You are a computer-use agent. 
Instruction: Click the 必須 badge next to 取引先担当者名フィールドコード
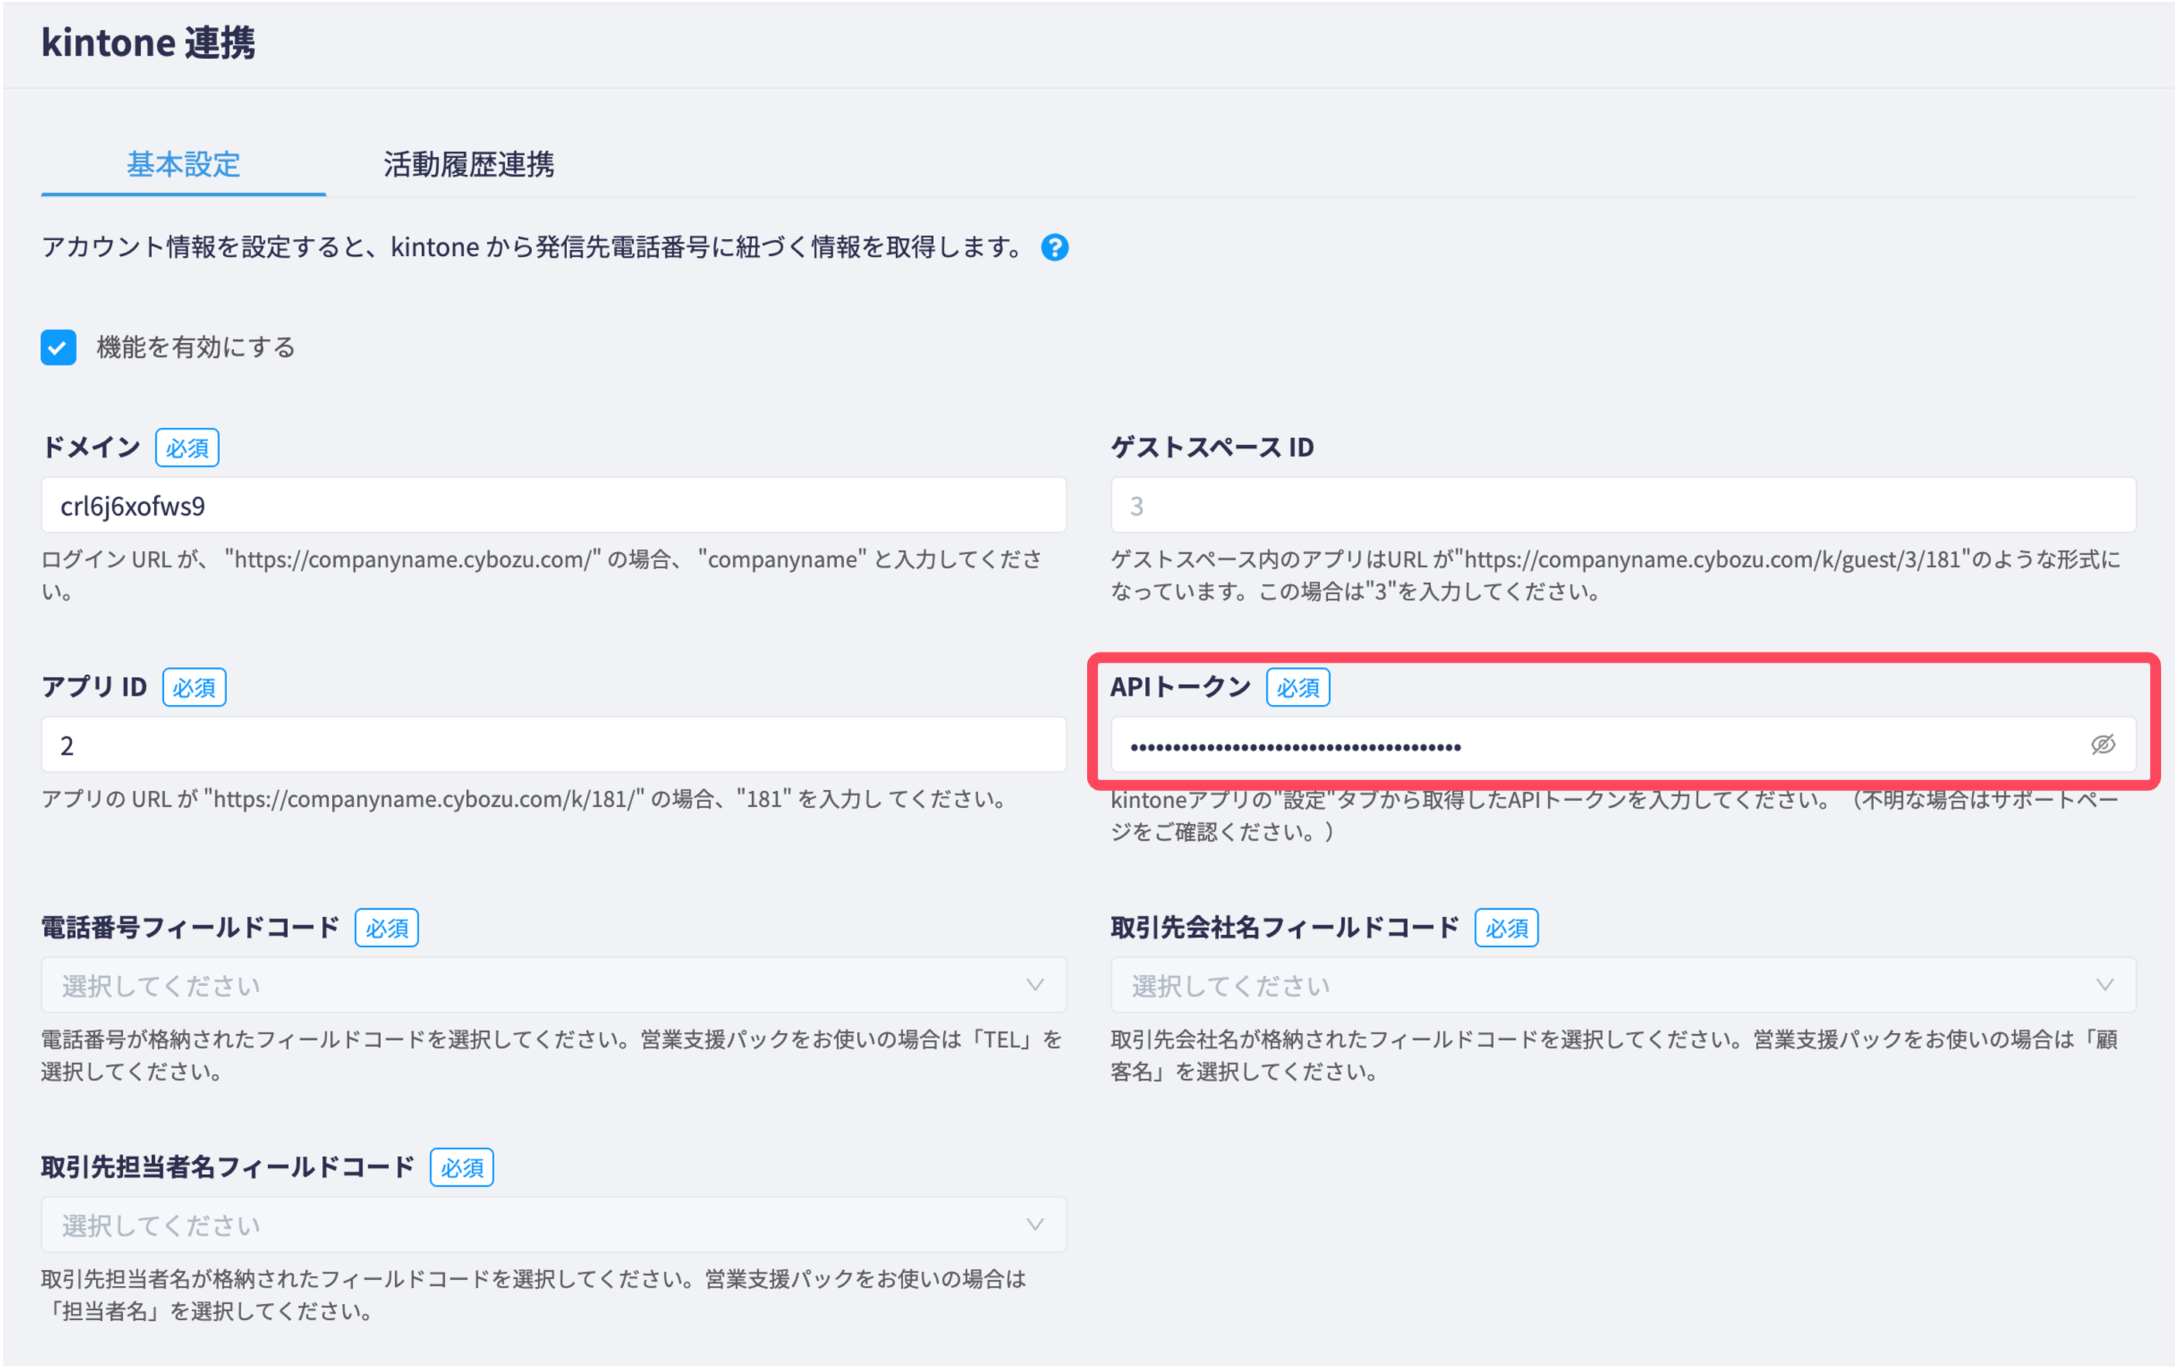pyautogui.click(x=461, y=1169)
